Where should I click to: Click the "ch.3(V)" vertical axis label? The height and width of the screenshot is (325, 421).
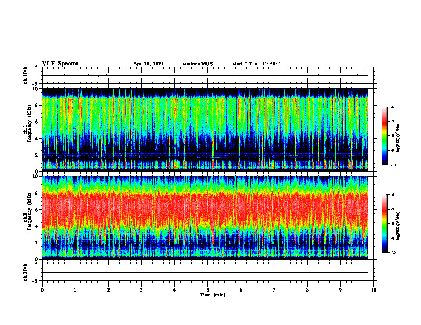pyautogui.click(x=25, y=272)
